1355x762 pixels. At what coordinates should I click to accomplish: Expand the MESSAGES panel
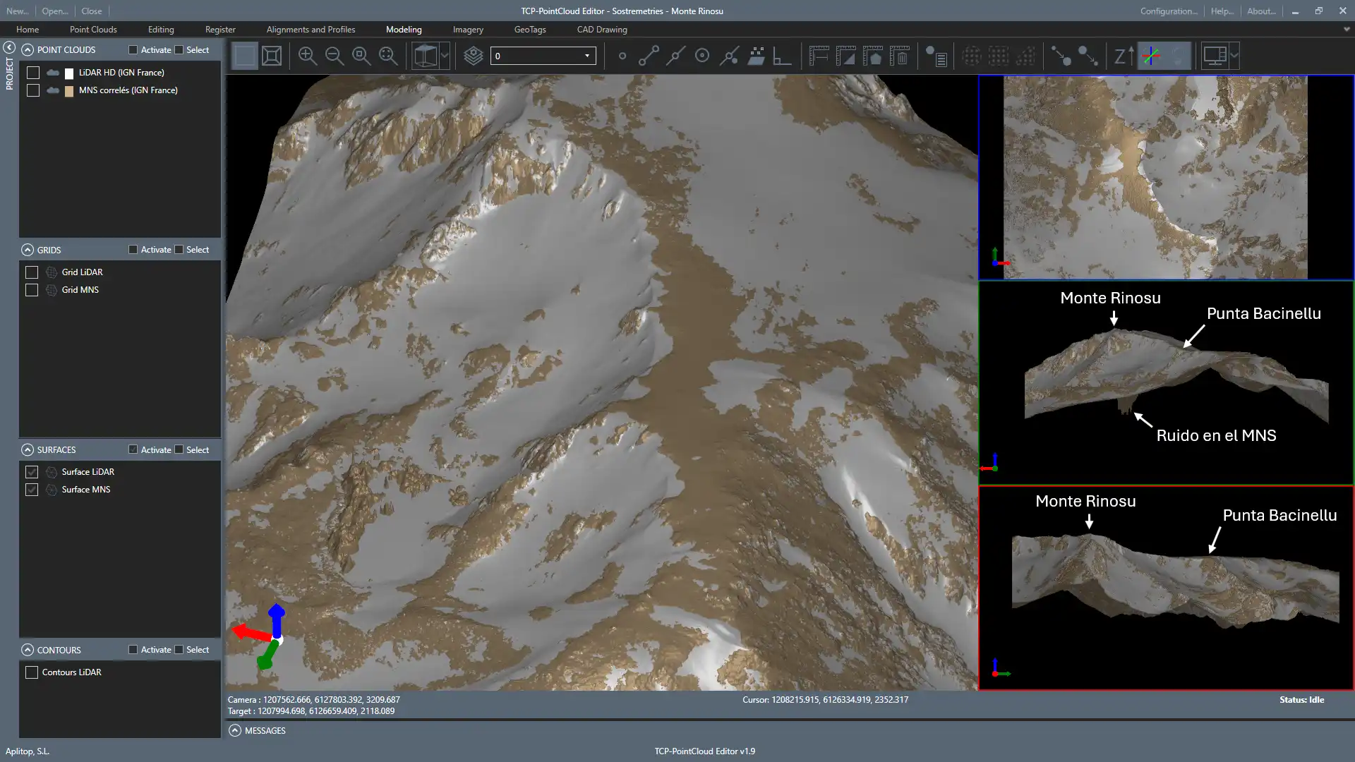[235, 731]
